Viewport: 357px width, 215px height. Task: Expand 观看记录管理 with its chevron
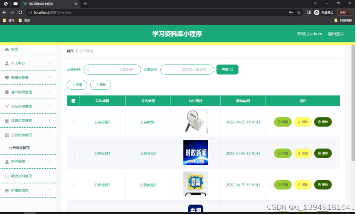click(49, 120)
